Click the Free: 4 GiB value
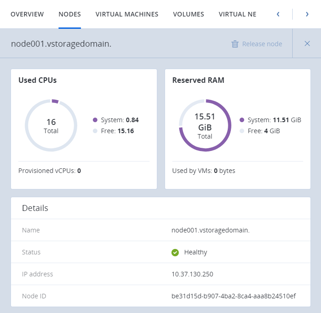This screenshot has height=313, width=321. pos(264,131)
